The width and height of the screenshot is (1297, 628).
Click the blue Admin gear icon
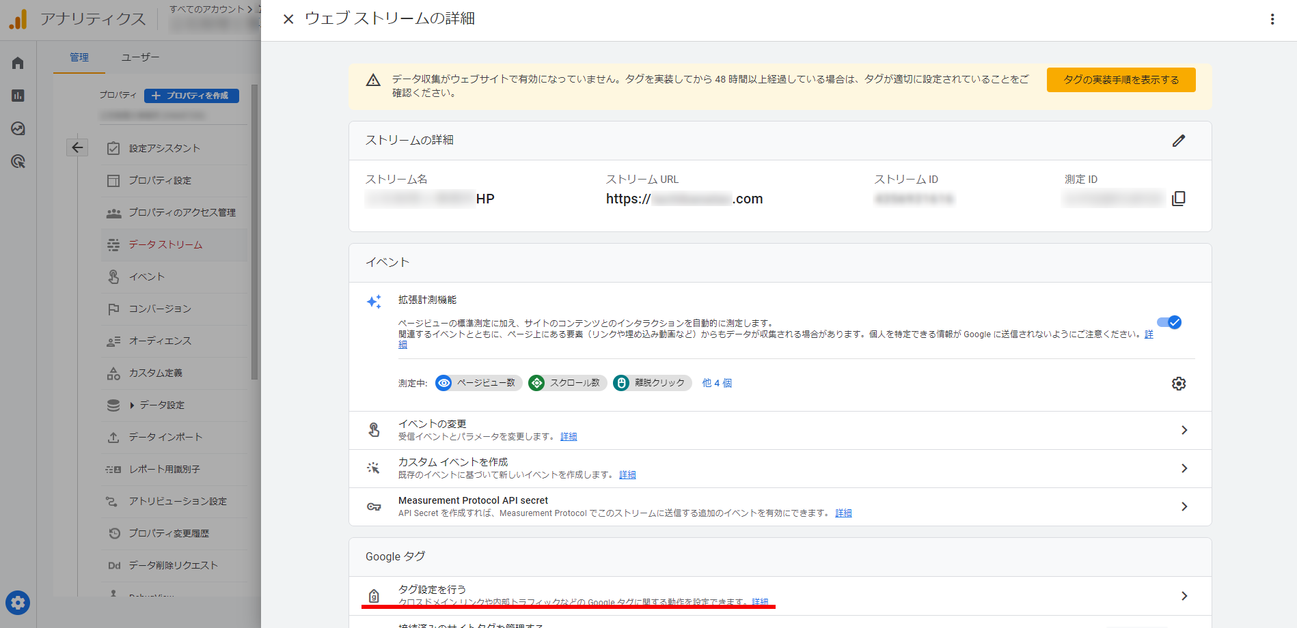tap(18, 603)
